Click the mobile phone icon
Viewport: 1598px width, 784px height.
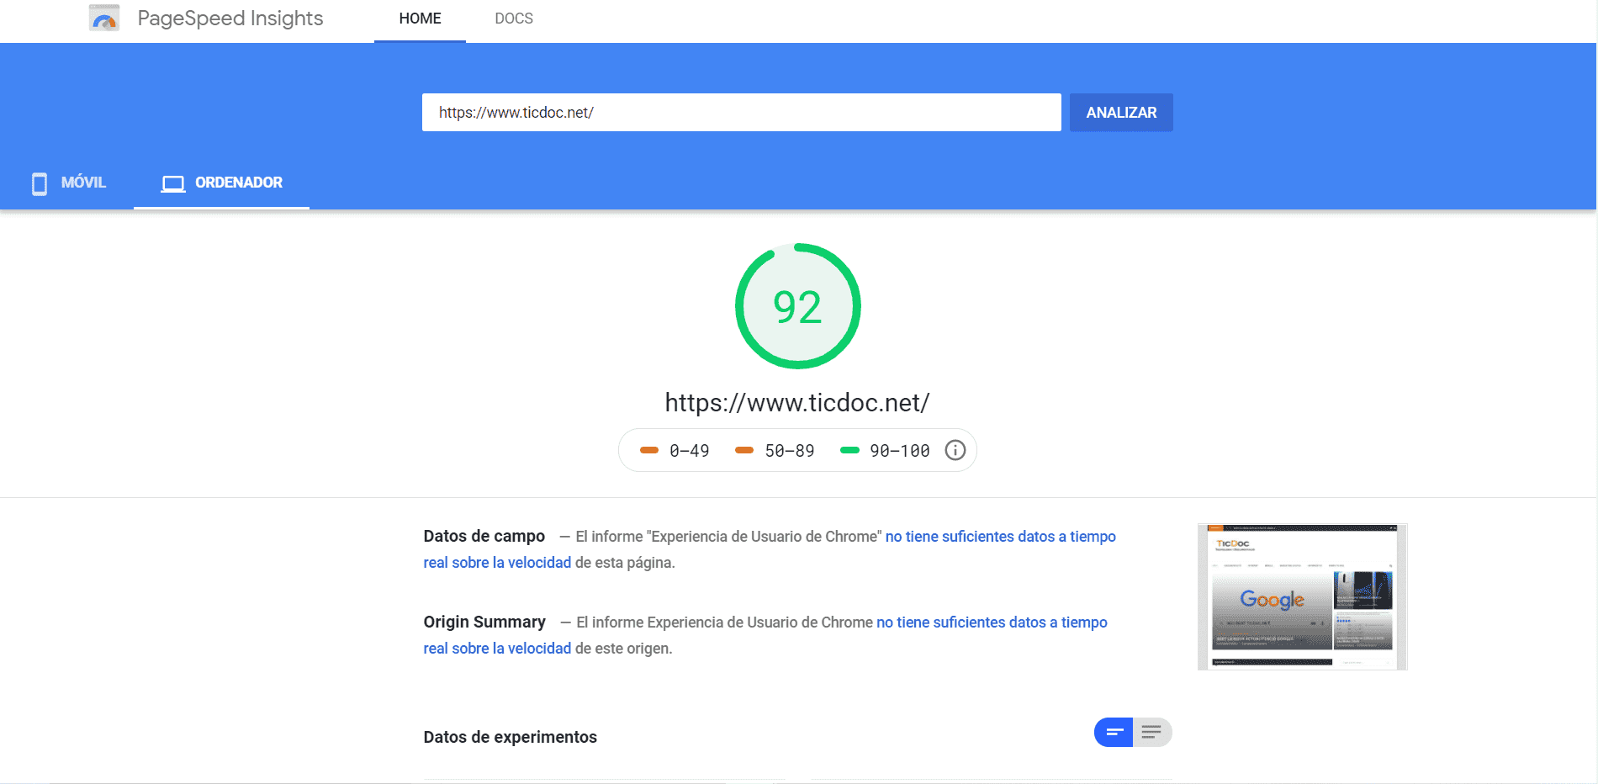(40, 183)
